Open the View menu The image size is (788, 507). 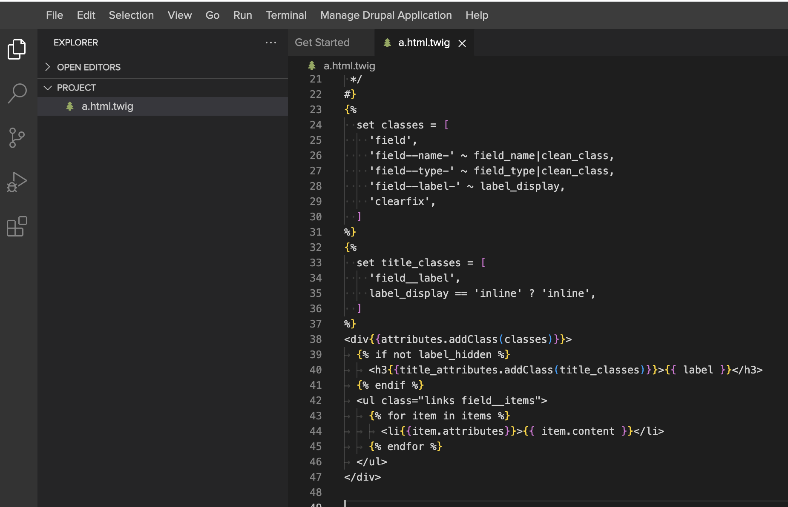(179, 15)
